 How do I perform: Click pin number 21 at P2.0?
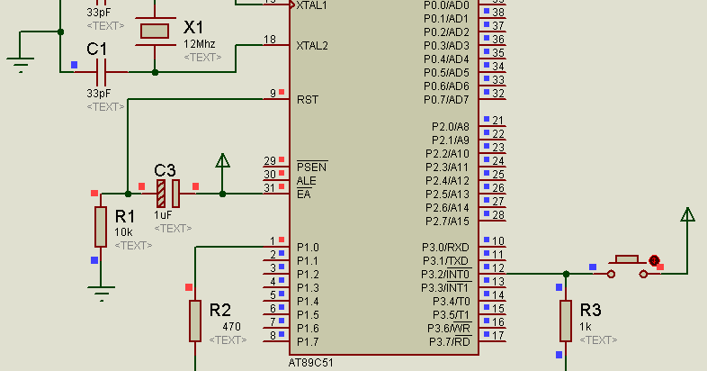(x=497, y=120)
